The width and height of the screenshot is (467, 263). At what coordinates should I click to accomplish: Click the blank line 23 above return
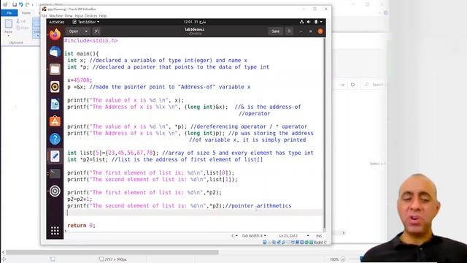pos(193,213)
